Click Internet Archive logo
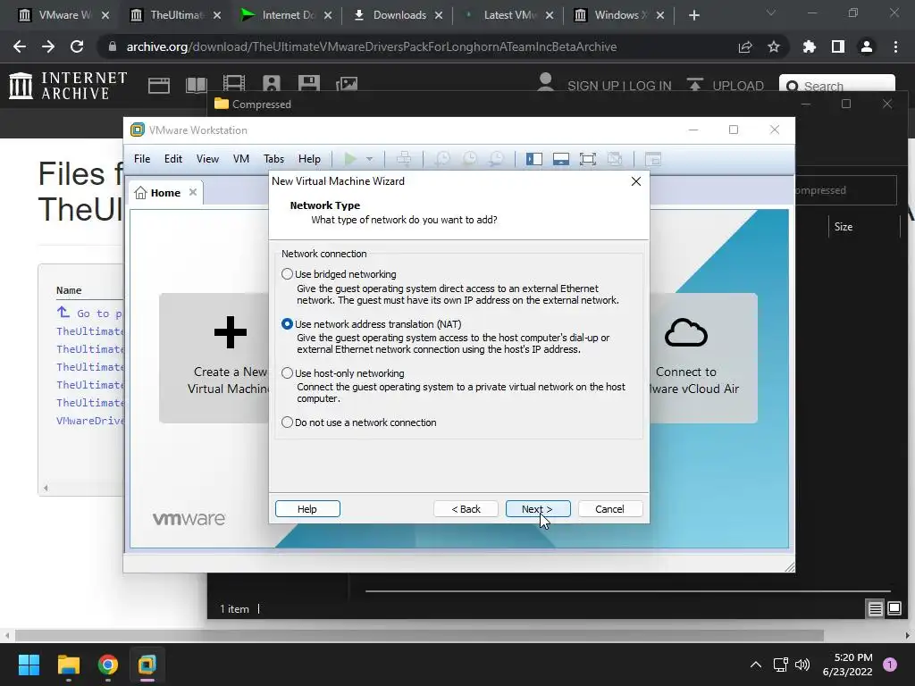Image resolution: width=915 pixels, height=686 pixels. point(68,85)
